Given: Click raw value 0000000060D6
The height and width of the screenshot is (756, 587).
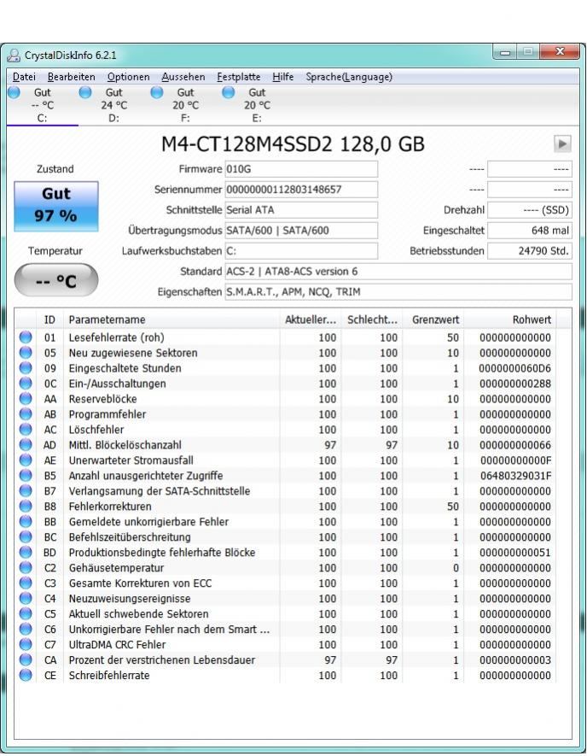Looking at the screenshot, I should click(x=514, y=368).
